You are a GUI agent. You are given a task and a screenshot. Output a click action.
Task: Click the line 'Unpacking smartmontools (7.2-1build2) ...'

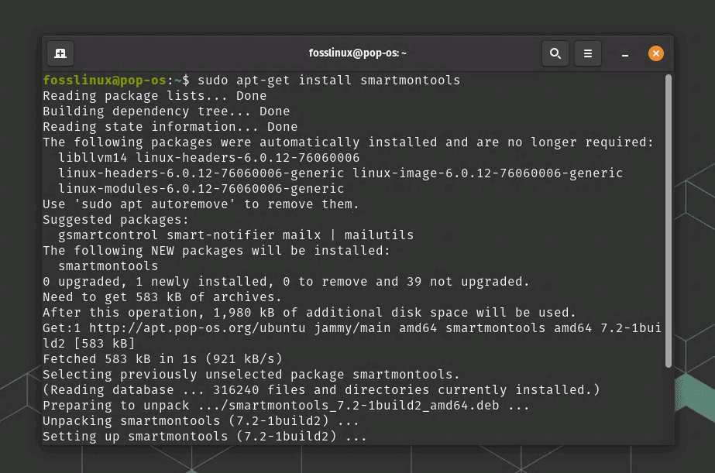coord(201,421)
